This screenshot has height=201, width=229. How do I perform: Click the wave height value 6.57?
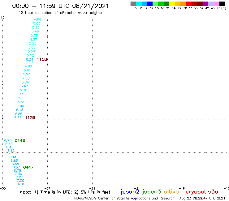coord(16,167)
